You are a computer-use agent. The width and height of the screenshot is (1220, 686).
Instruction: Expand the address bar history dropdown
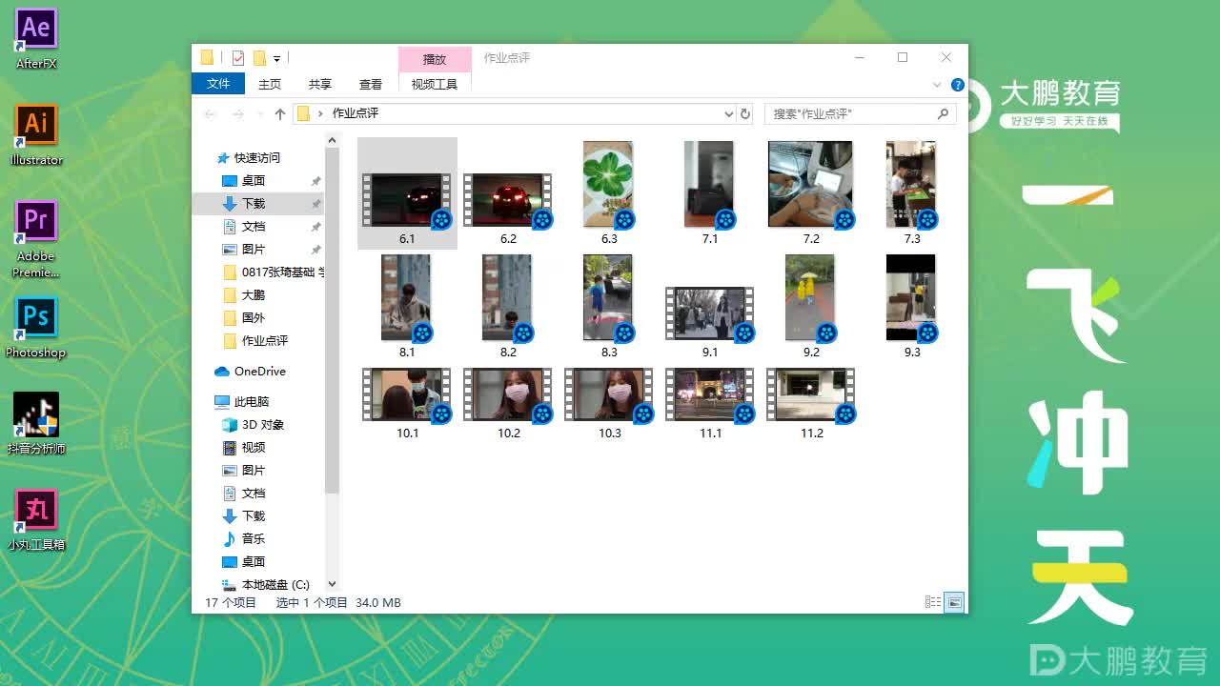[729, 113]
